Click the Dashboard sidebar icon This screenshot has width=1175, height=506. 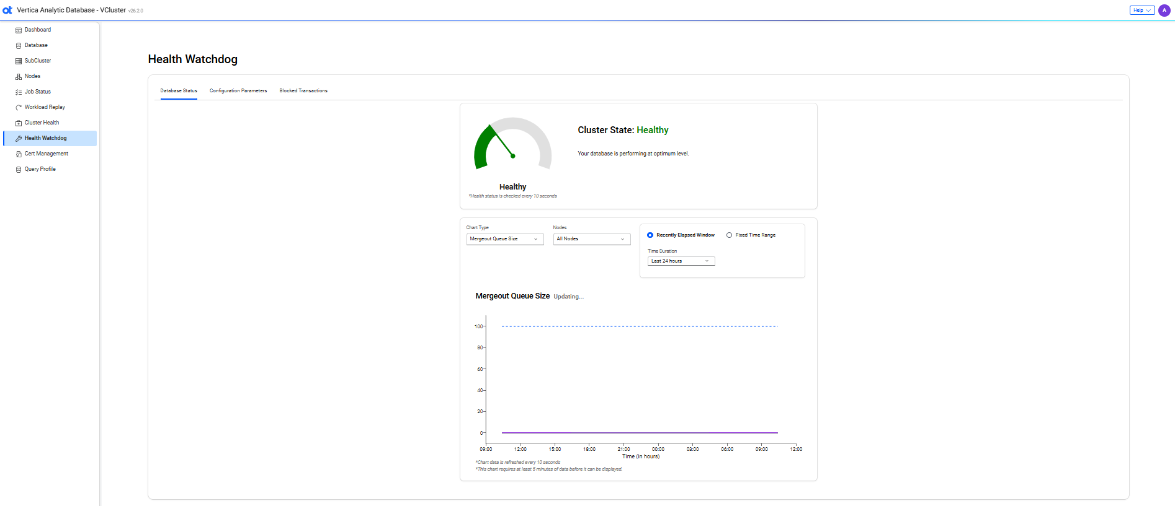click(x=19, y=30)
